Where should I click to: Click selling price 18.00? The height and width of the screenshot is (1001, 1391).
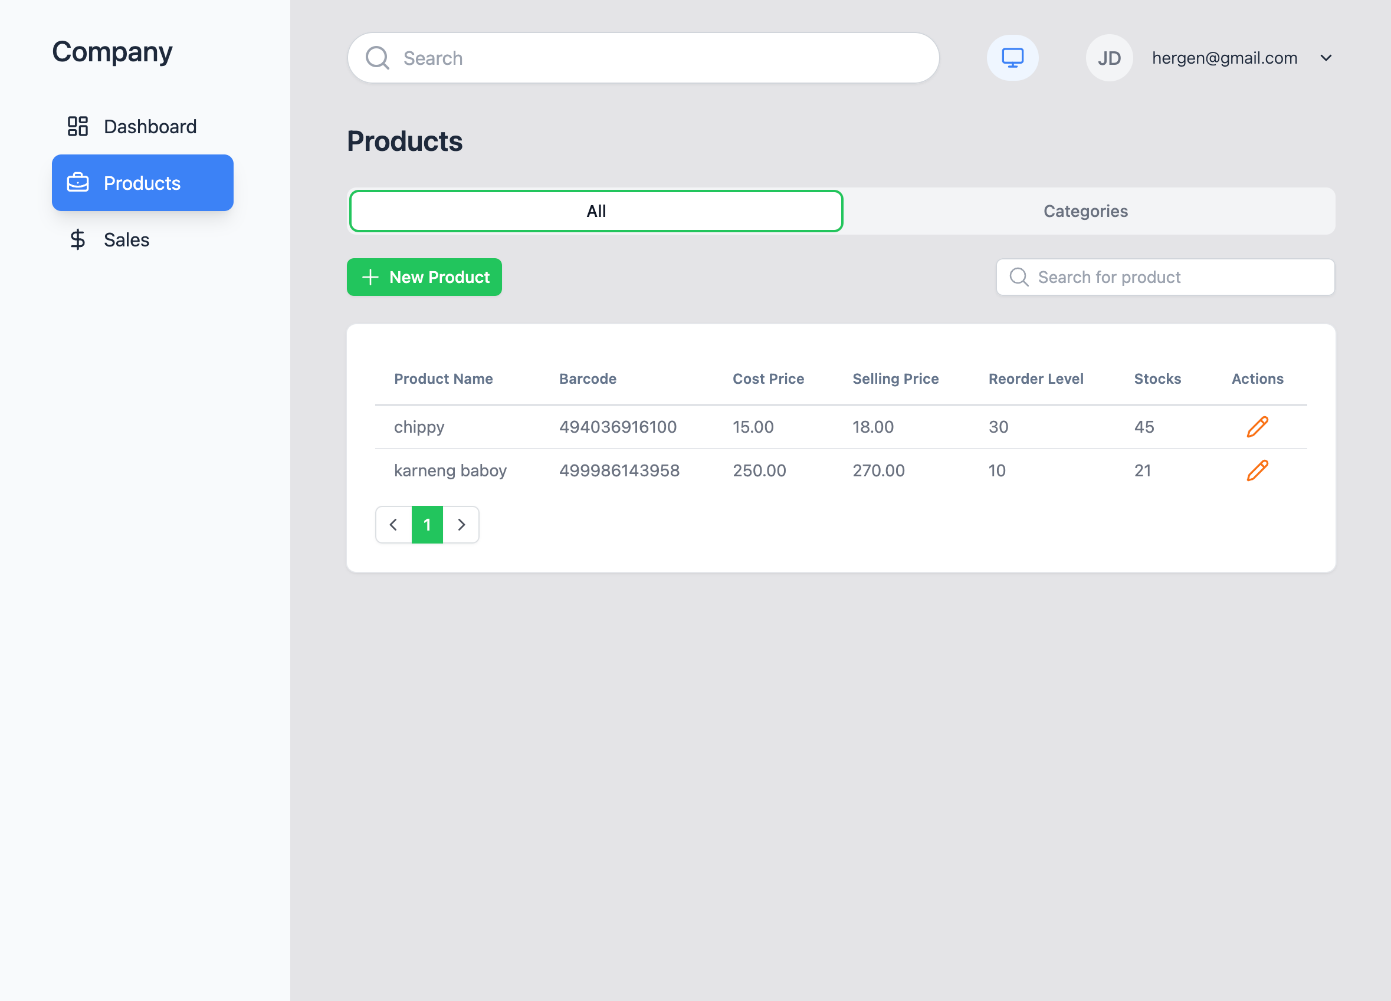(x=872, y=427)
